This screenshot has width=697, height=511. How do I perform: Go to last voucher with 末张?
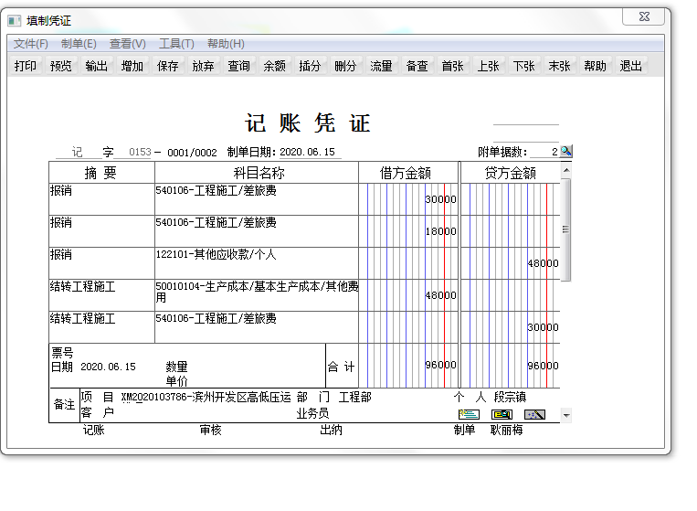tap(559, 66)
